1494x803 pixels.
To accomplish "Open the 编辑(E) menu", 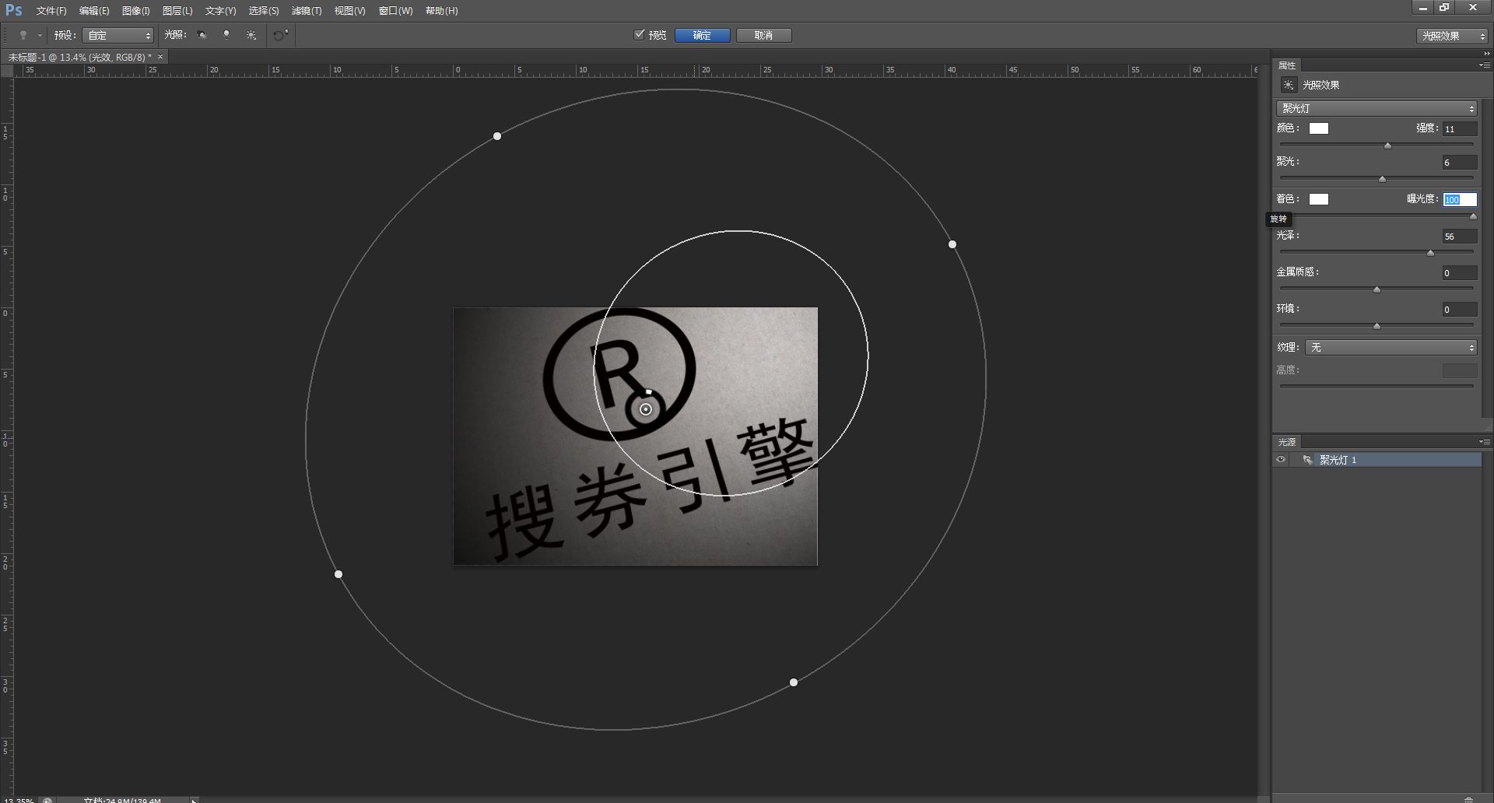I will [x=94, y=11].
